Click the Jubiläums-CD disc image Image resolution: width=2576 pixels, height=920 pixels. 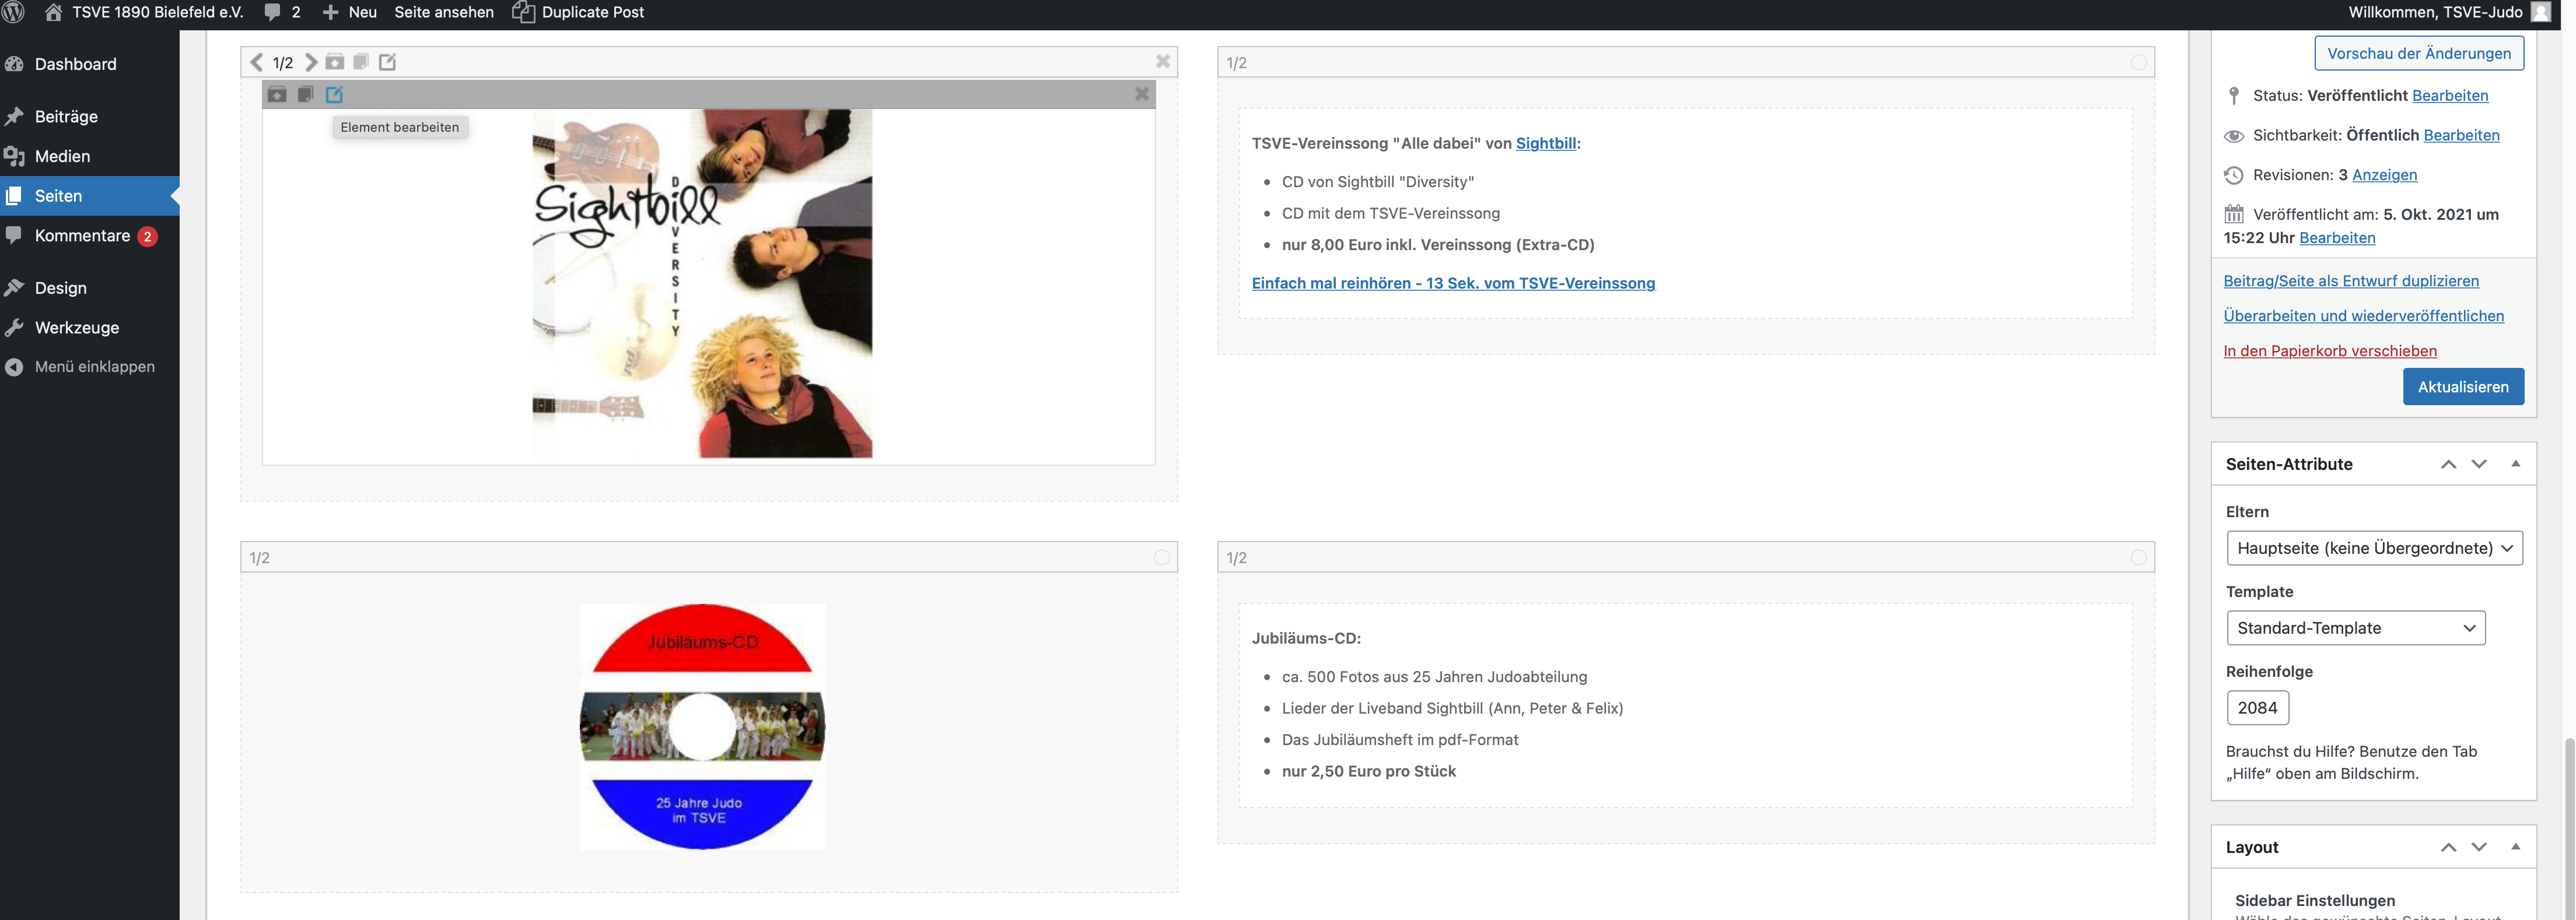click(703, 727)
